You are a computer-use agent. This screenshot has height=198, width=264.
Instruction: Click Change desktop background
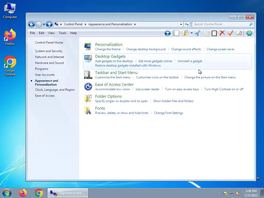click(146, 49)
